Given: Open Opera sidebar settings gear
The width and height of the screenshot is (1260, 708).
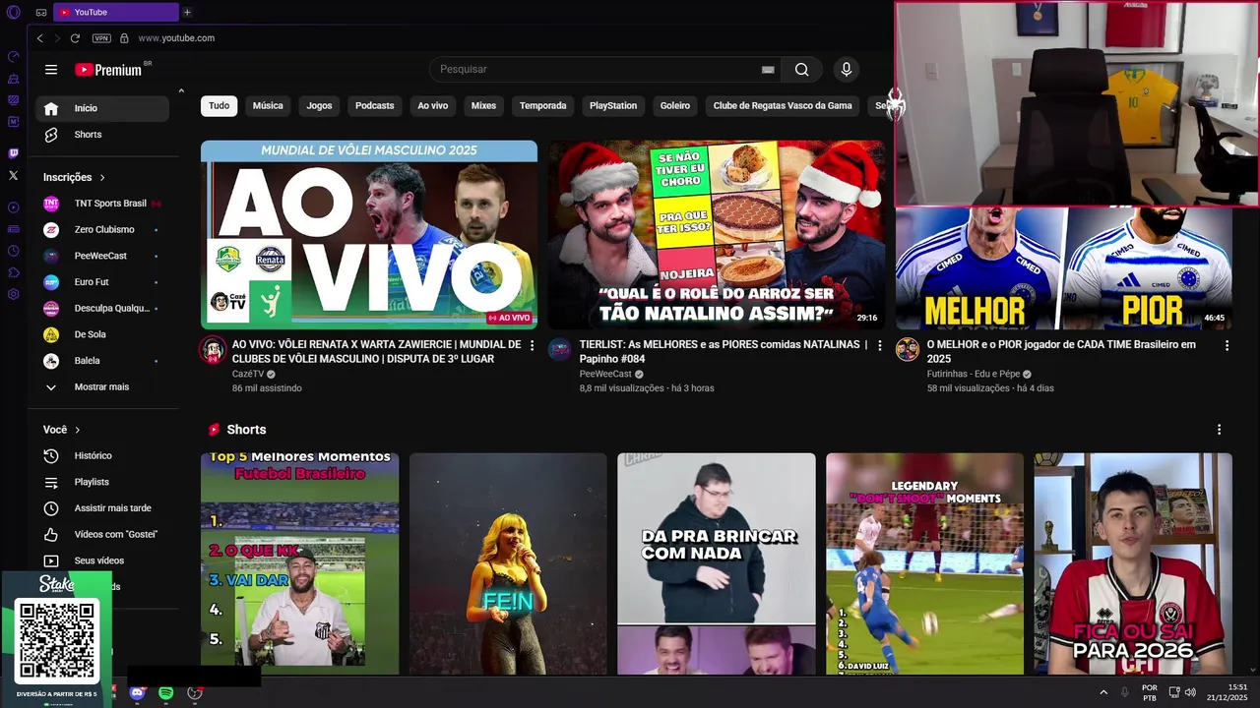Looking at the screenshot, I should click(13, 294).
